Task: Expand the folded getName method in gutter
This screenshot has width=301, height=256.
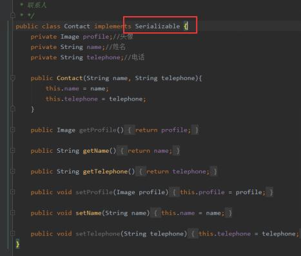Action: [13, 151]
